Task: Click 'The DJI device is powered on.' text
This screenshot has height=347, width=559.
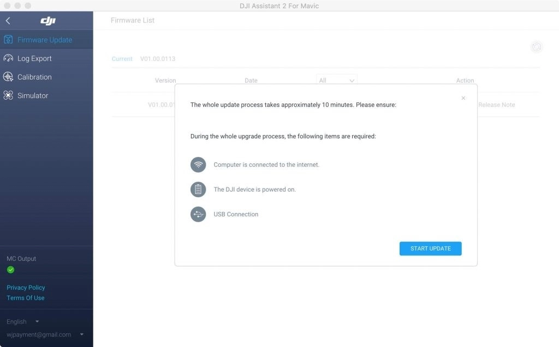Action: (x=254, y=190)
